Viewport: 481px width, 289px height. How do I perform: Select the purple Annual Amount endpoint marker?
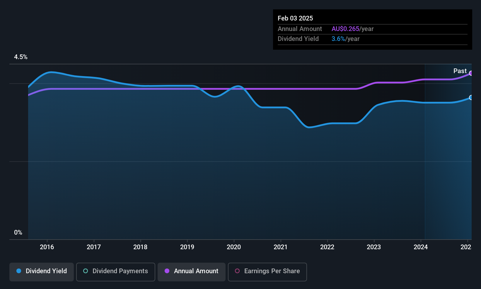point(471,73)
